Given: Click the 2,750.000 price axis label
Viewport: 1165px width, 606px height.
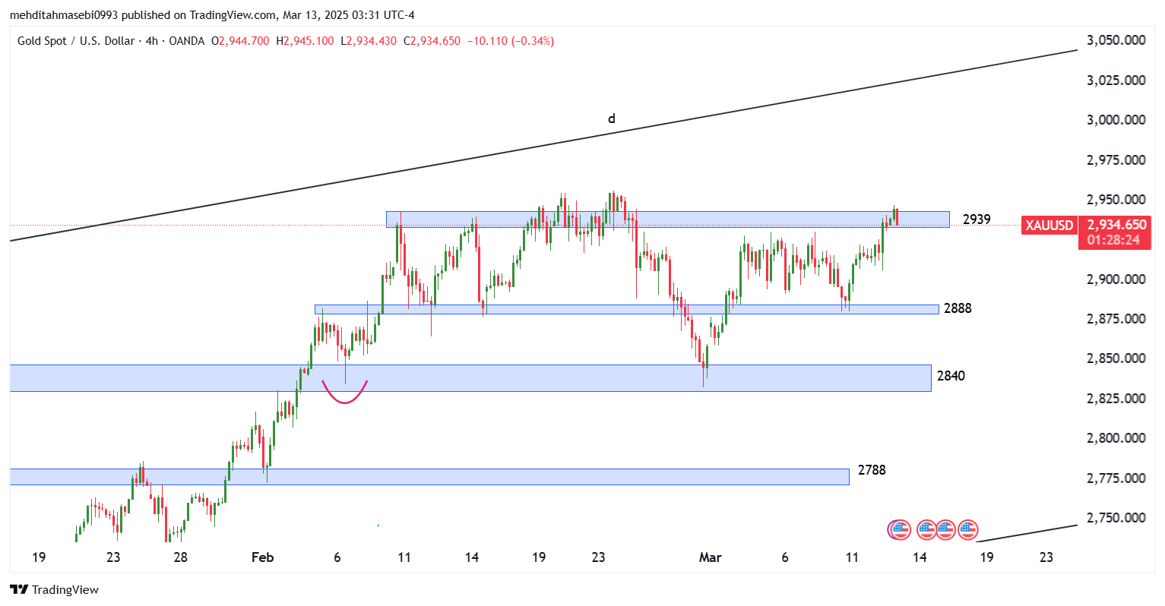Looking at the screenshot, I should 1116,518.
